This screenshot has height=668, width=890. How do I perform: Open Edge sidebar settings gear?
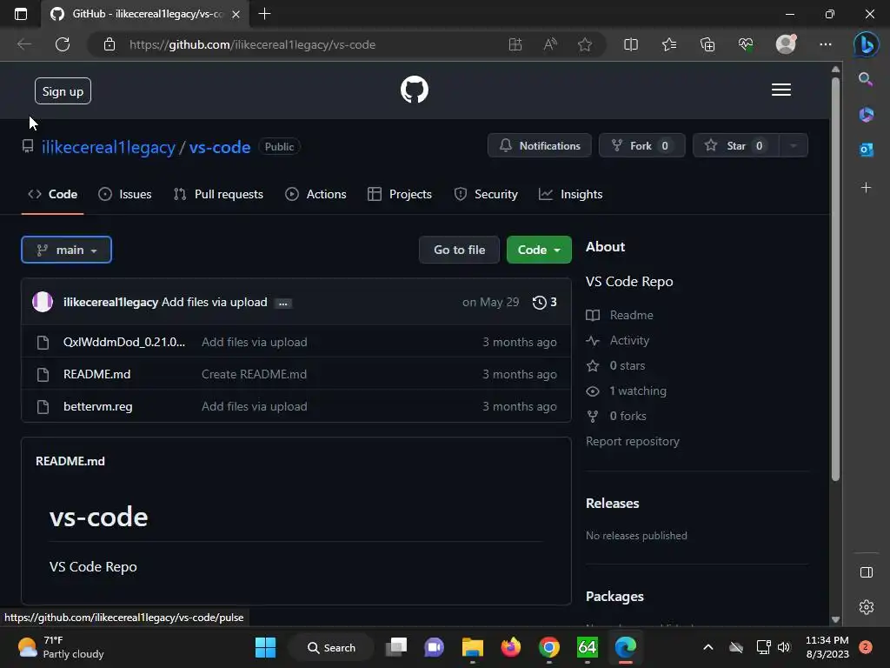(x=867, y=607)
